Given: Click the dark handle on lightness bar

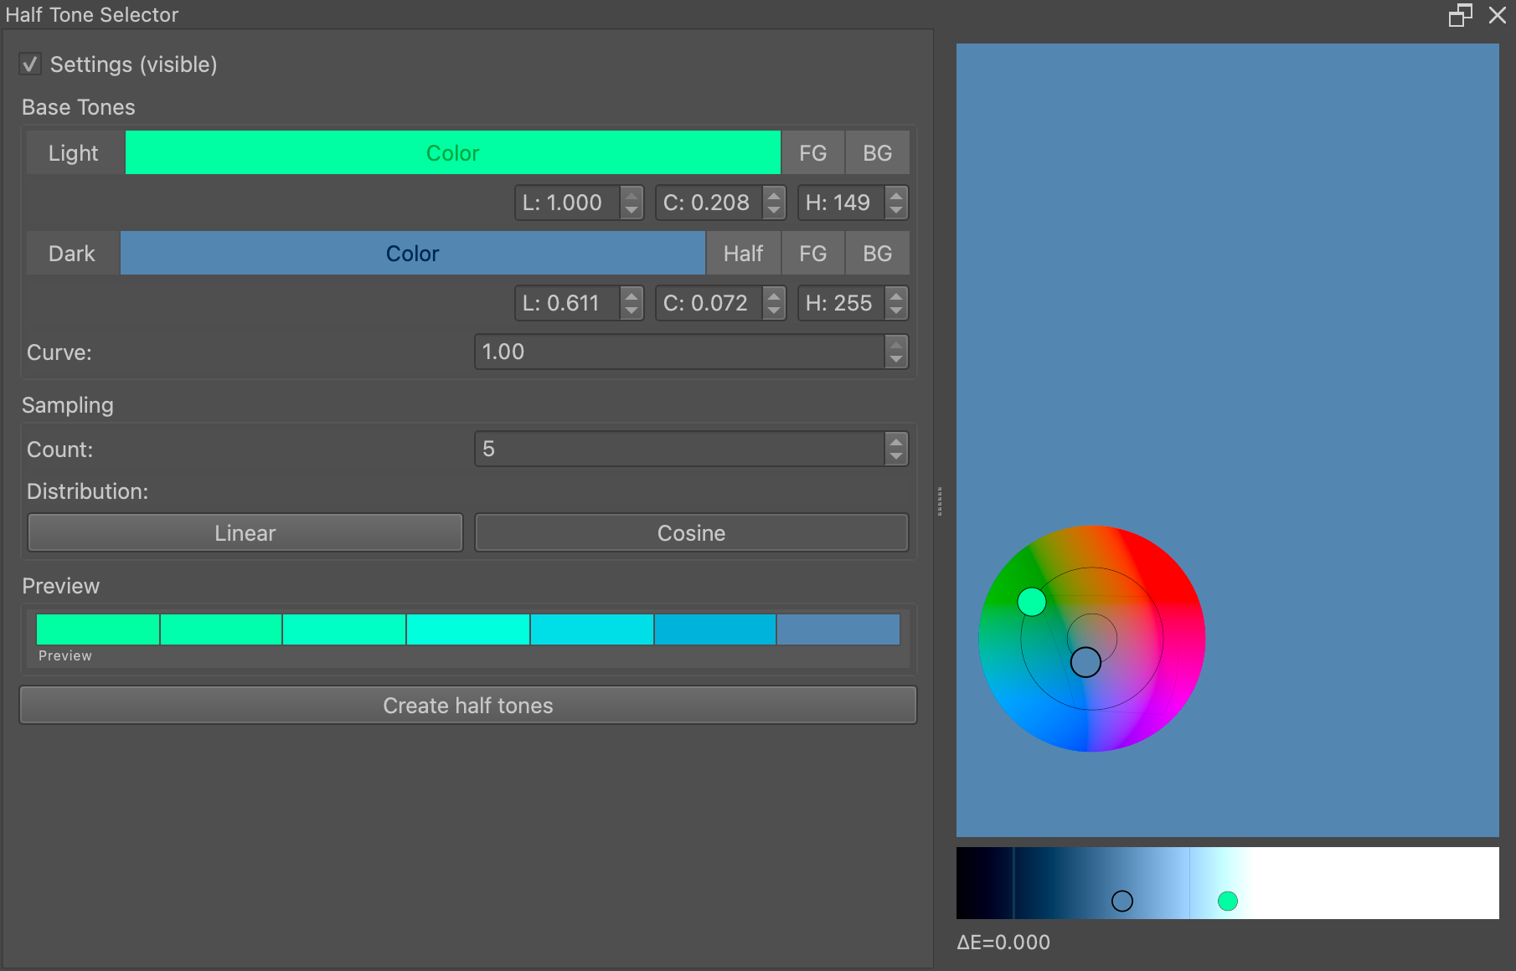Looking at the screenshot, I should (1122, 901).
